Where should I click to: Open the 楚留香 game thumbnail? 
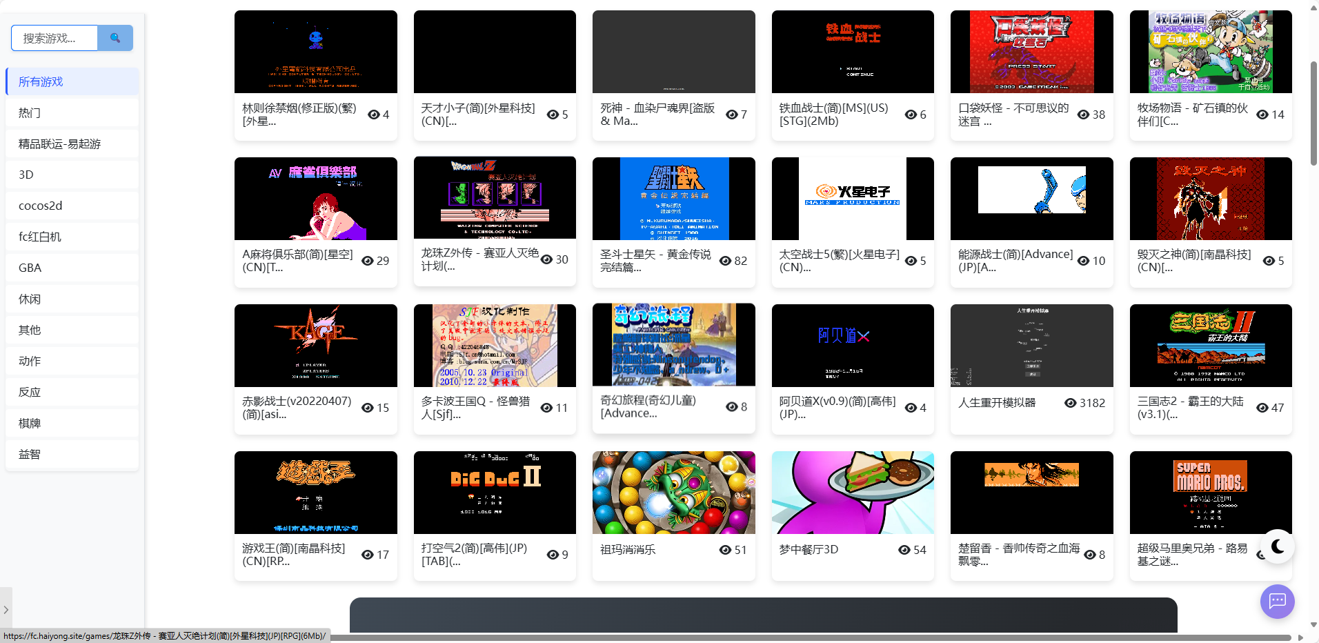click(1032, 493)
